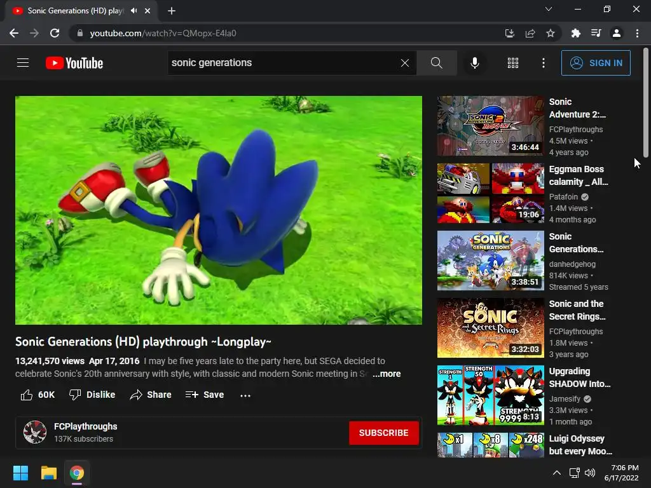Open File Explorer from taskbar
This screenshot has width=651, height=488.
pyautogui.click(x=48, y=473)
